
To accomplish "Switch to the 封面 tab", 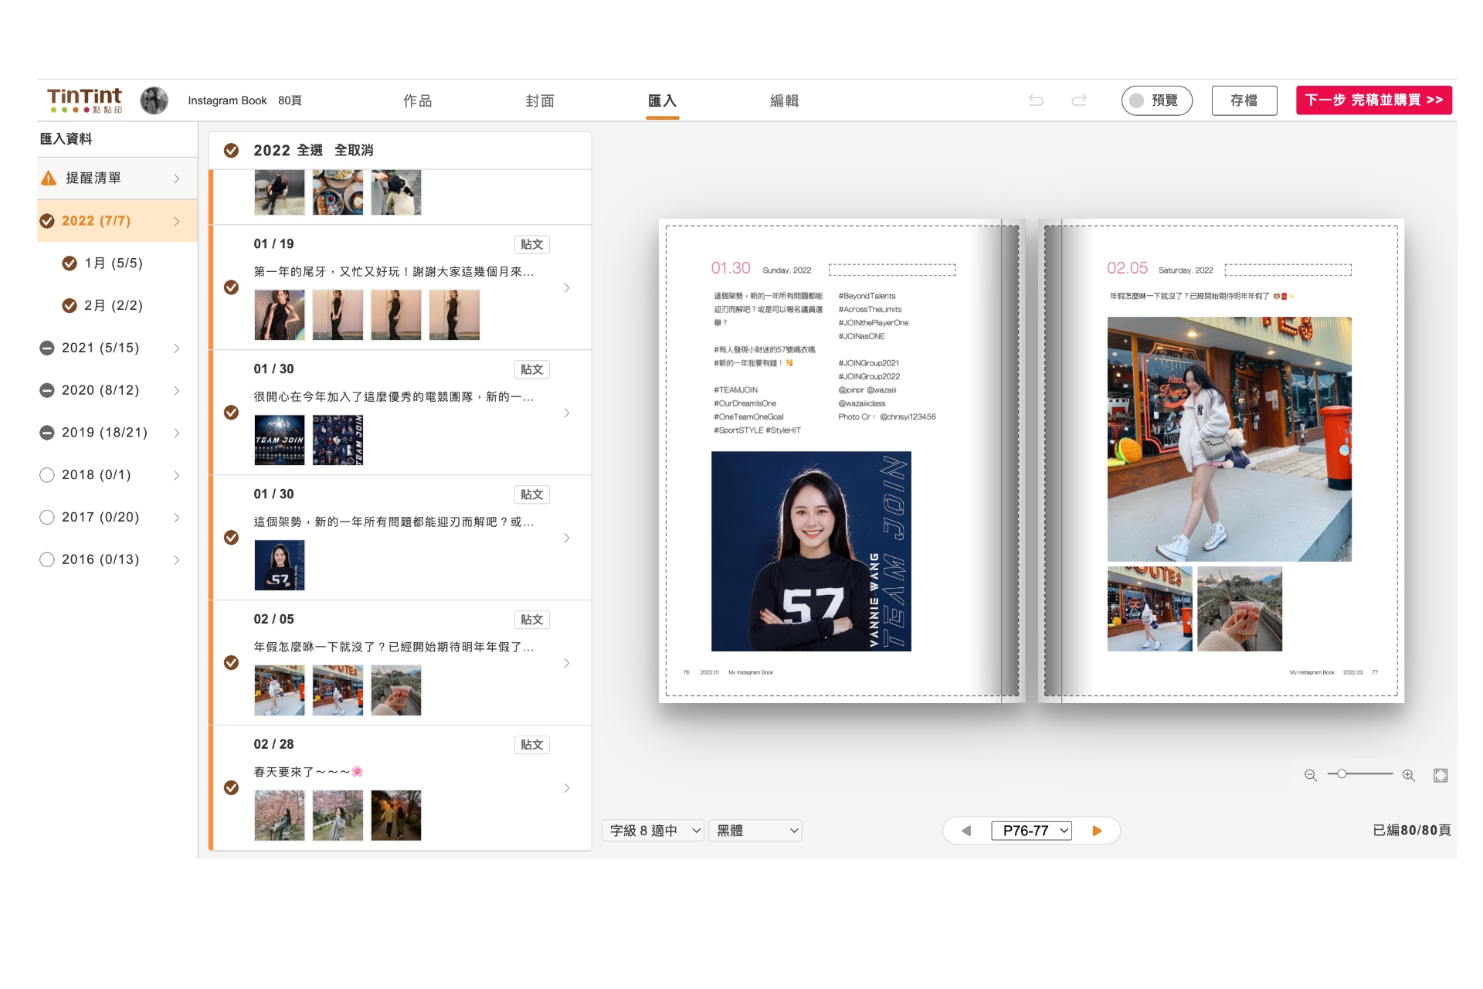I will pos(540,100).
